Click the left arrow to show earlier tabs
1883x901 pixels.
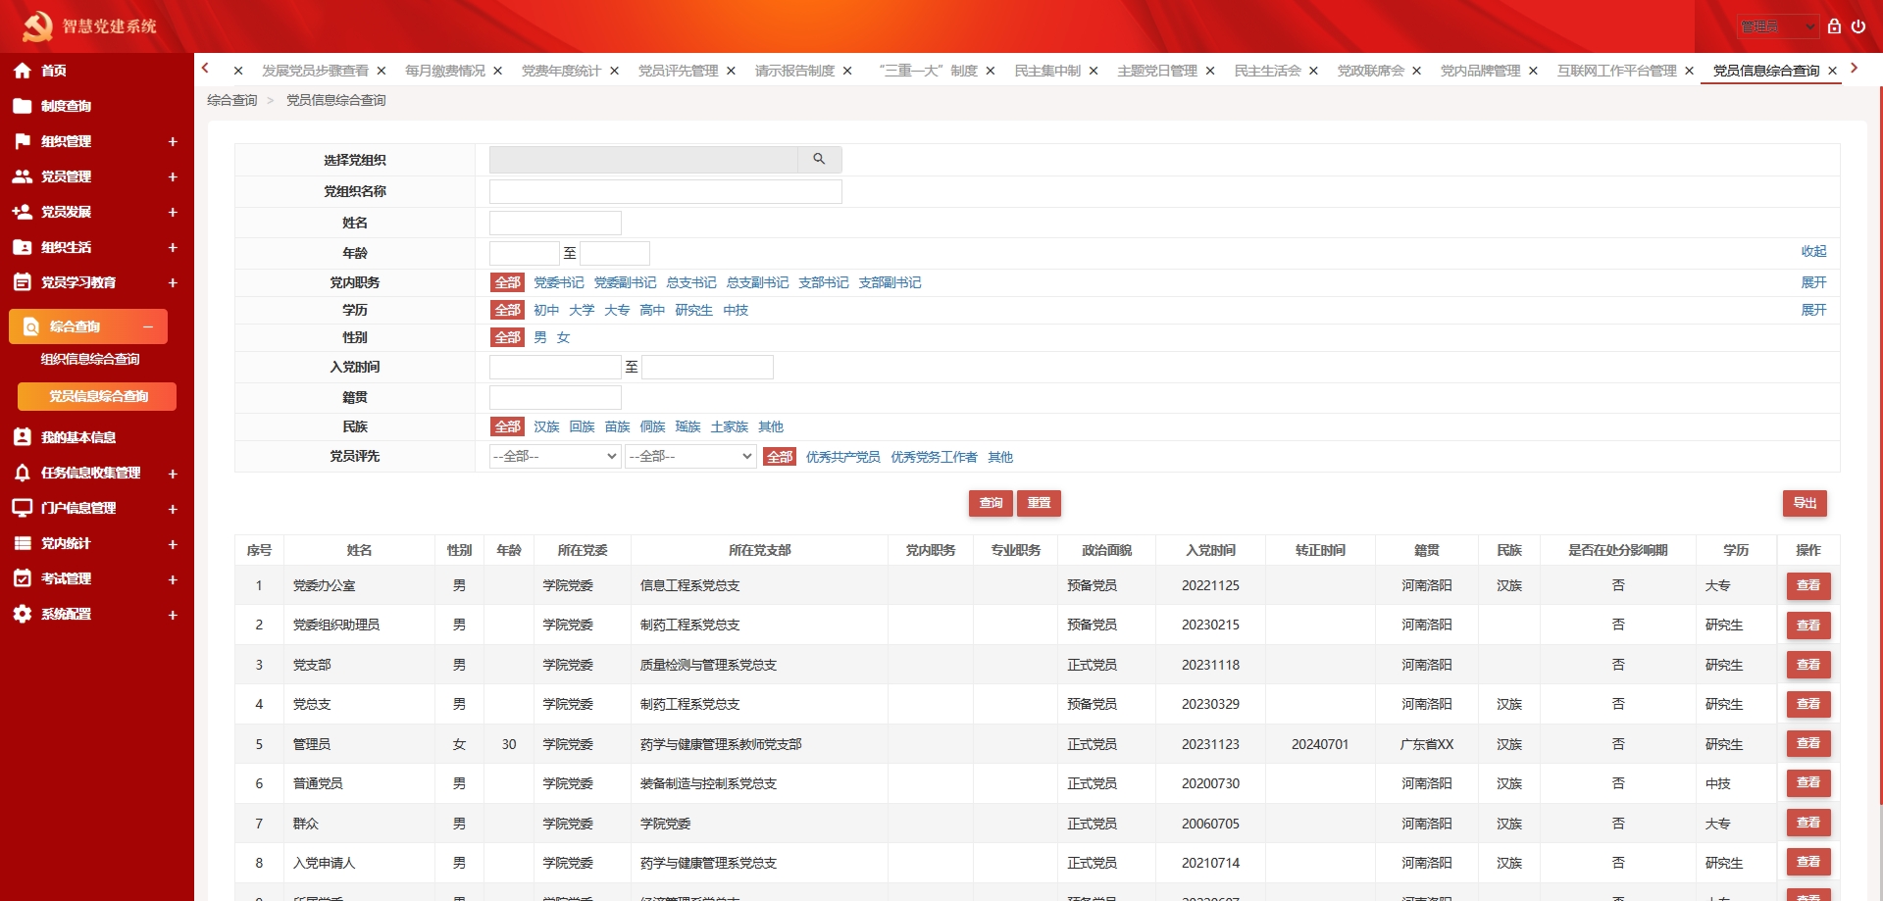(205, 68)
